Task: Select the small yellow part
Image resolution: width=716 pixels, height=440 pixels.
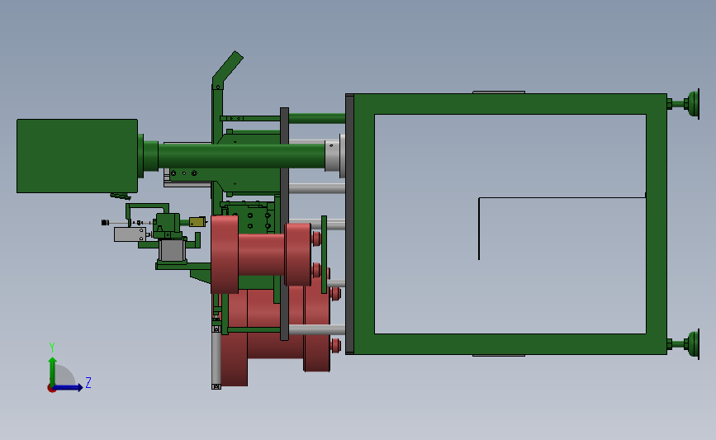Action: tap(197, 222)
